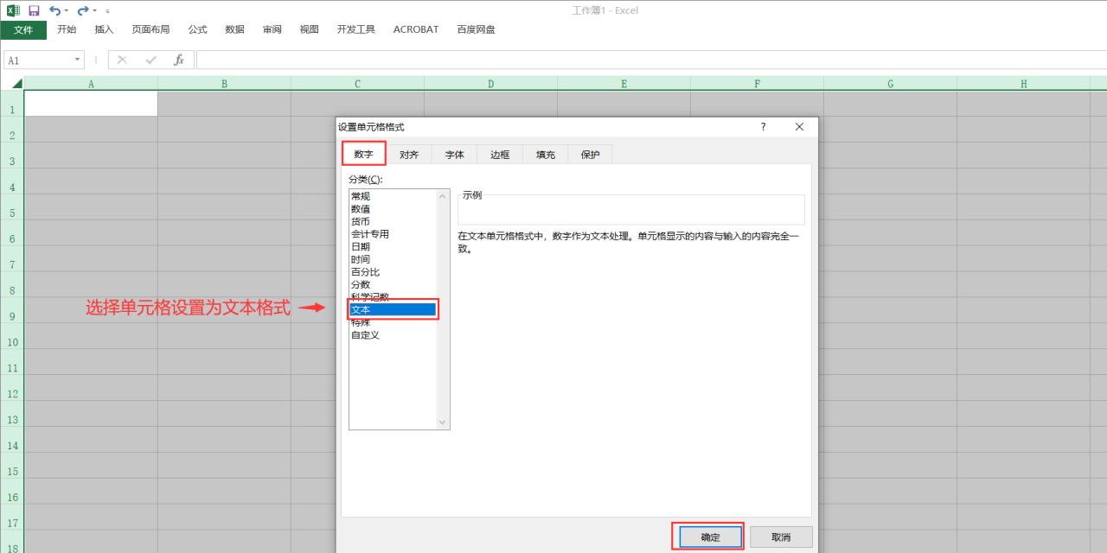
Task: Click the select-all corner triangle
Action: (x=16, y=84)
